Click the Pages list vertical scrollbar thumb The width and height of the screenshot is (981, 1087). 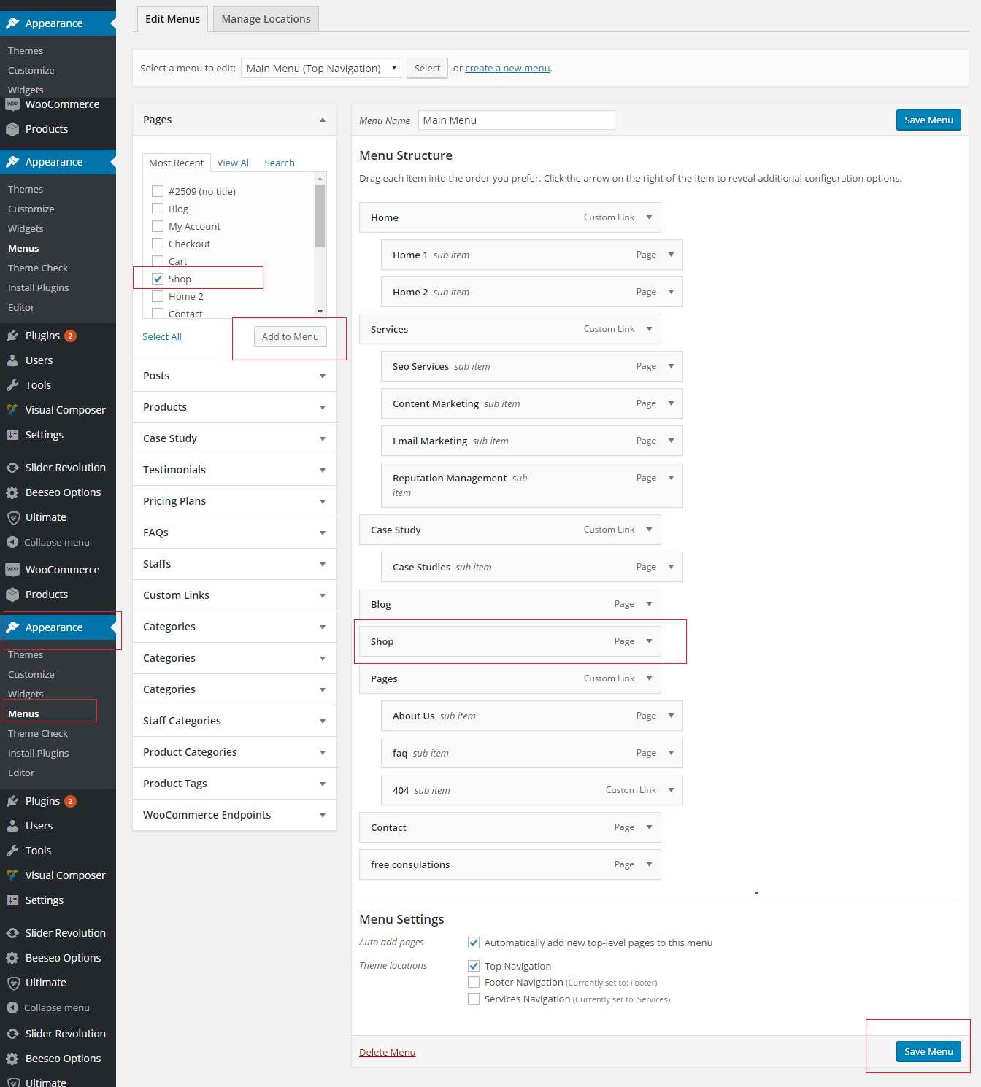(x=320, y=215)
